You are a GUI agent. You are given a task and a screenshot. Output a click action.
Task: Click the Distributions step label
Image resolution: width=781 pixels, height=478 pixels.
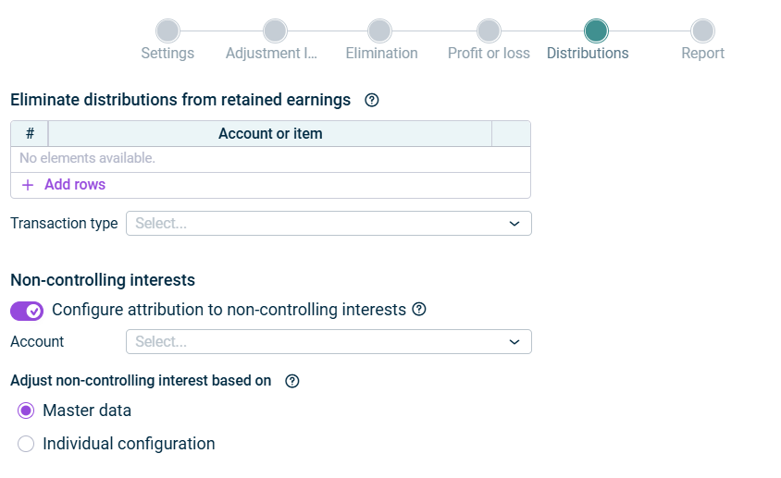(x=588, y=54)
